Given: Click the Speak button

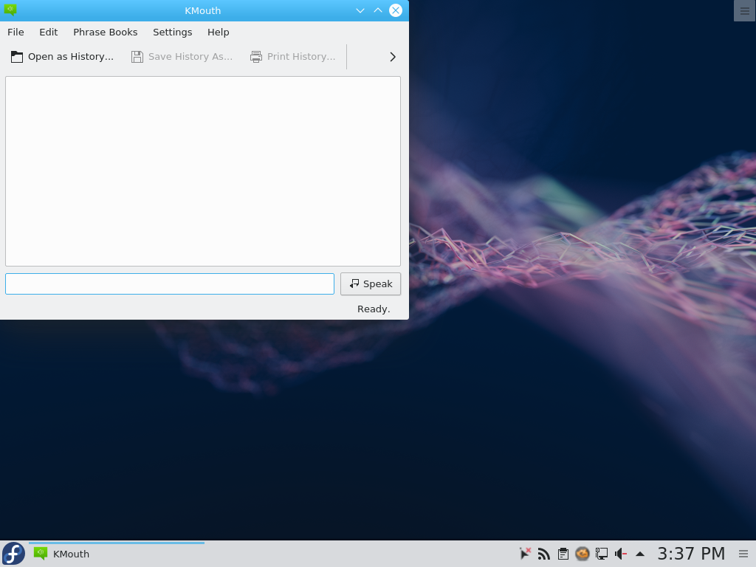Looking at the screenshot, I should point(371,284).
